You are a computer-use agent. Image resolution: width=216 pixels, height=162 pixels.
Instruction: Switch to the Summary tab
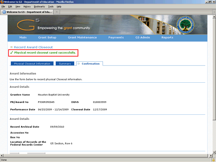click(x=65, y=64)
